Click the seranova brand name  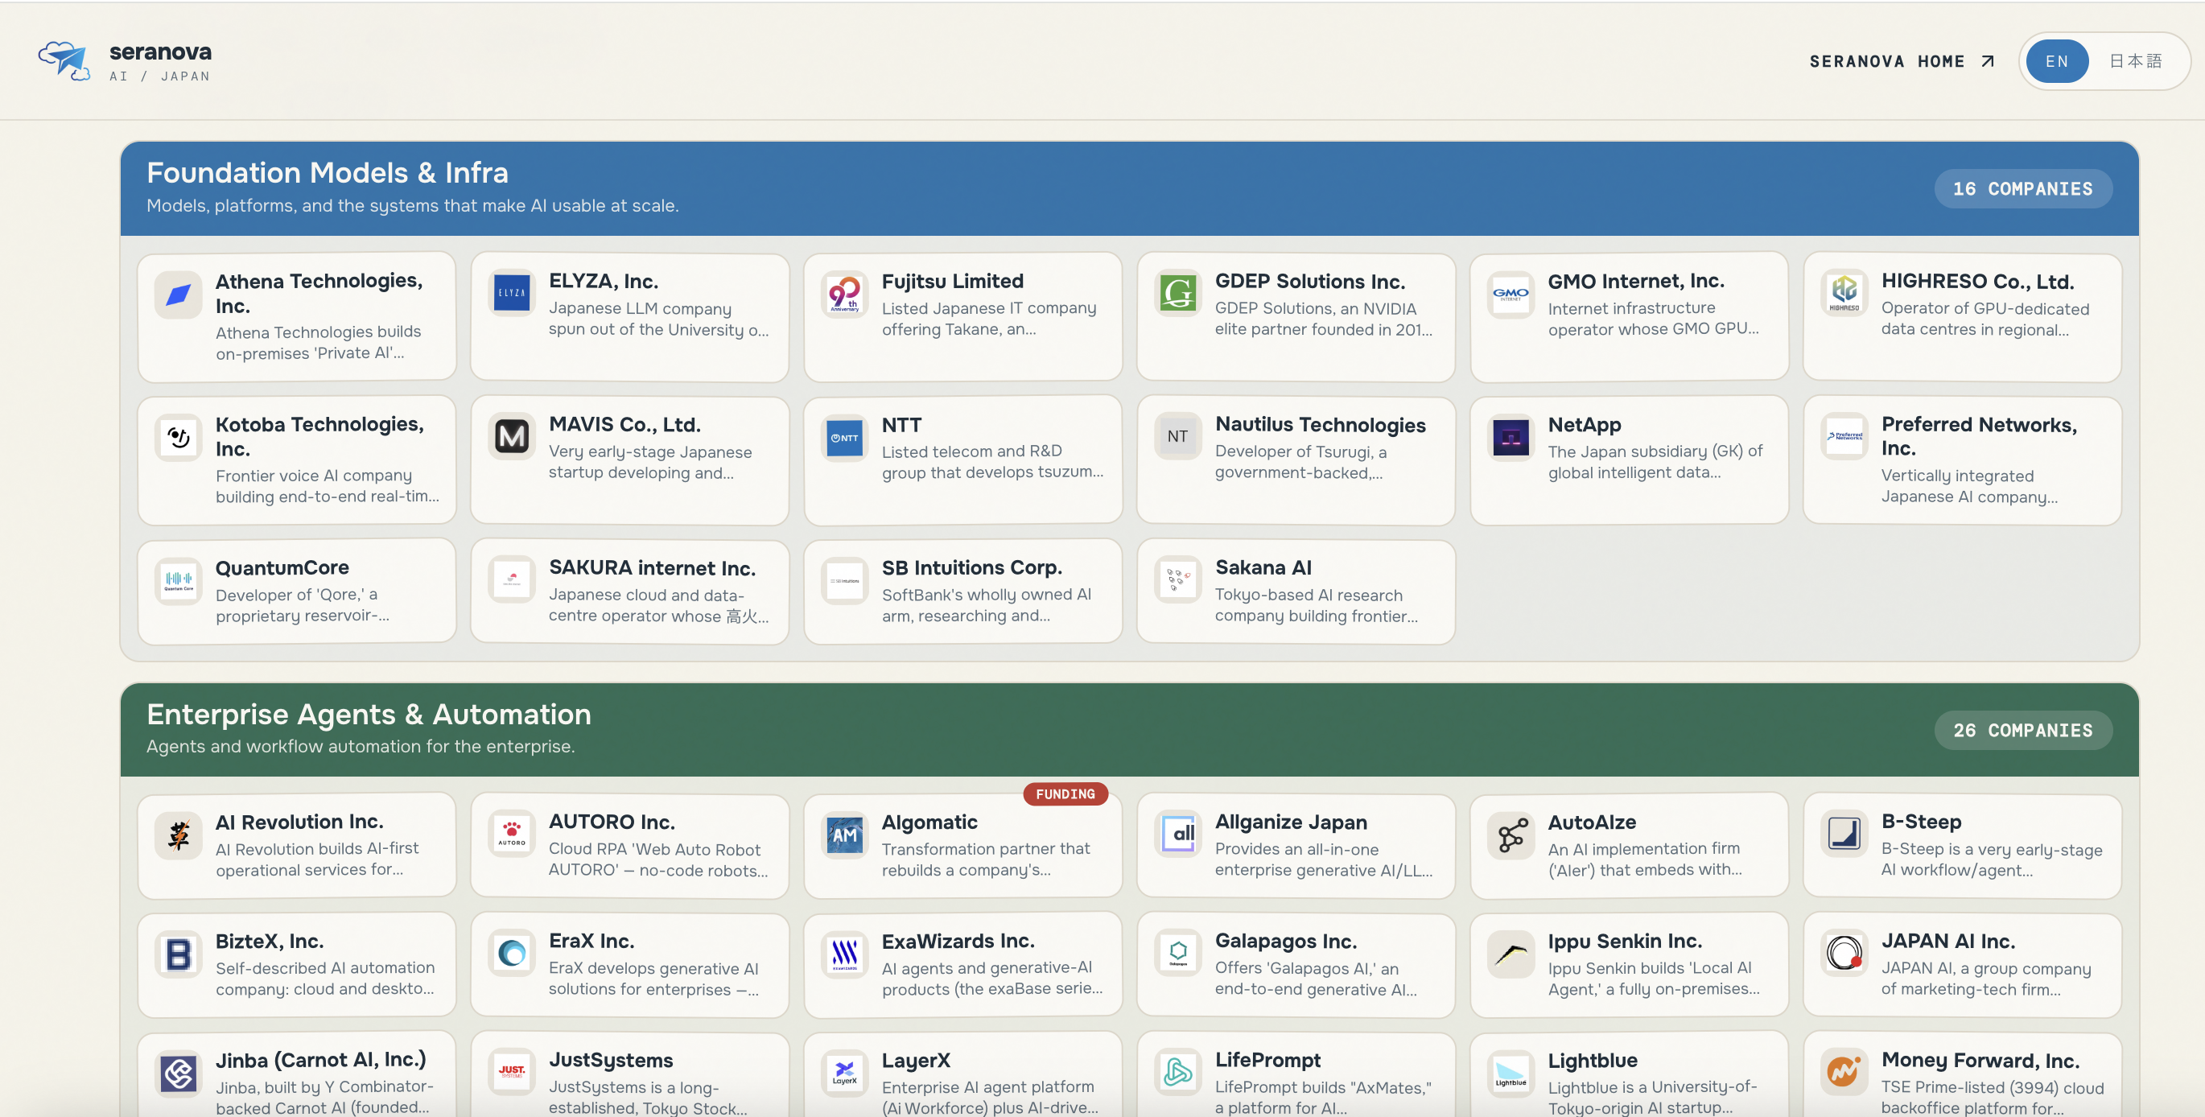pos(160,52)
